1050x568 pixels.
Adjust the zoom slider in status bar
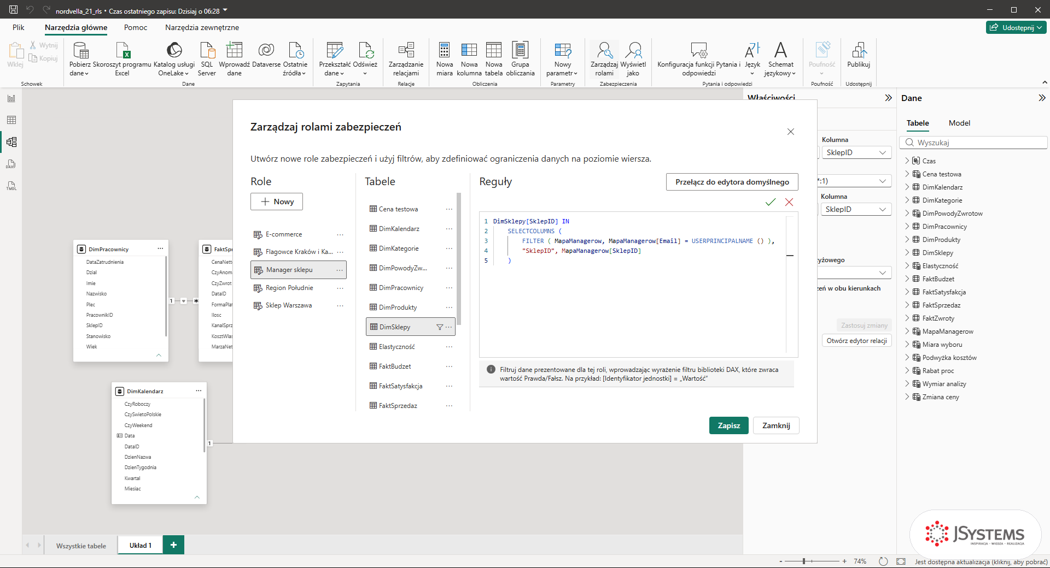tap(804, 561)
